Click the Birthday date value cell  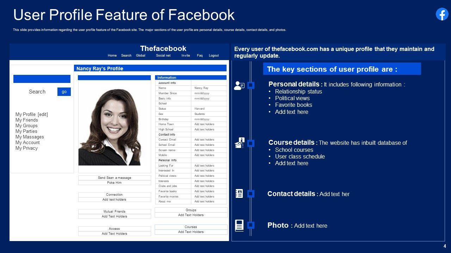(209, 119)
